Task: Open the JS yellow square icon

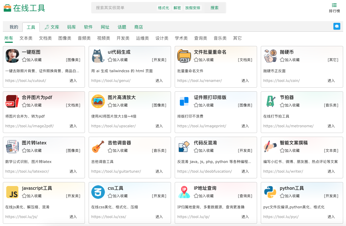Action: click(x=12, y=192)
